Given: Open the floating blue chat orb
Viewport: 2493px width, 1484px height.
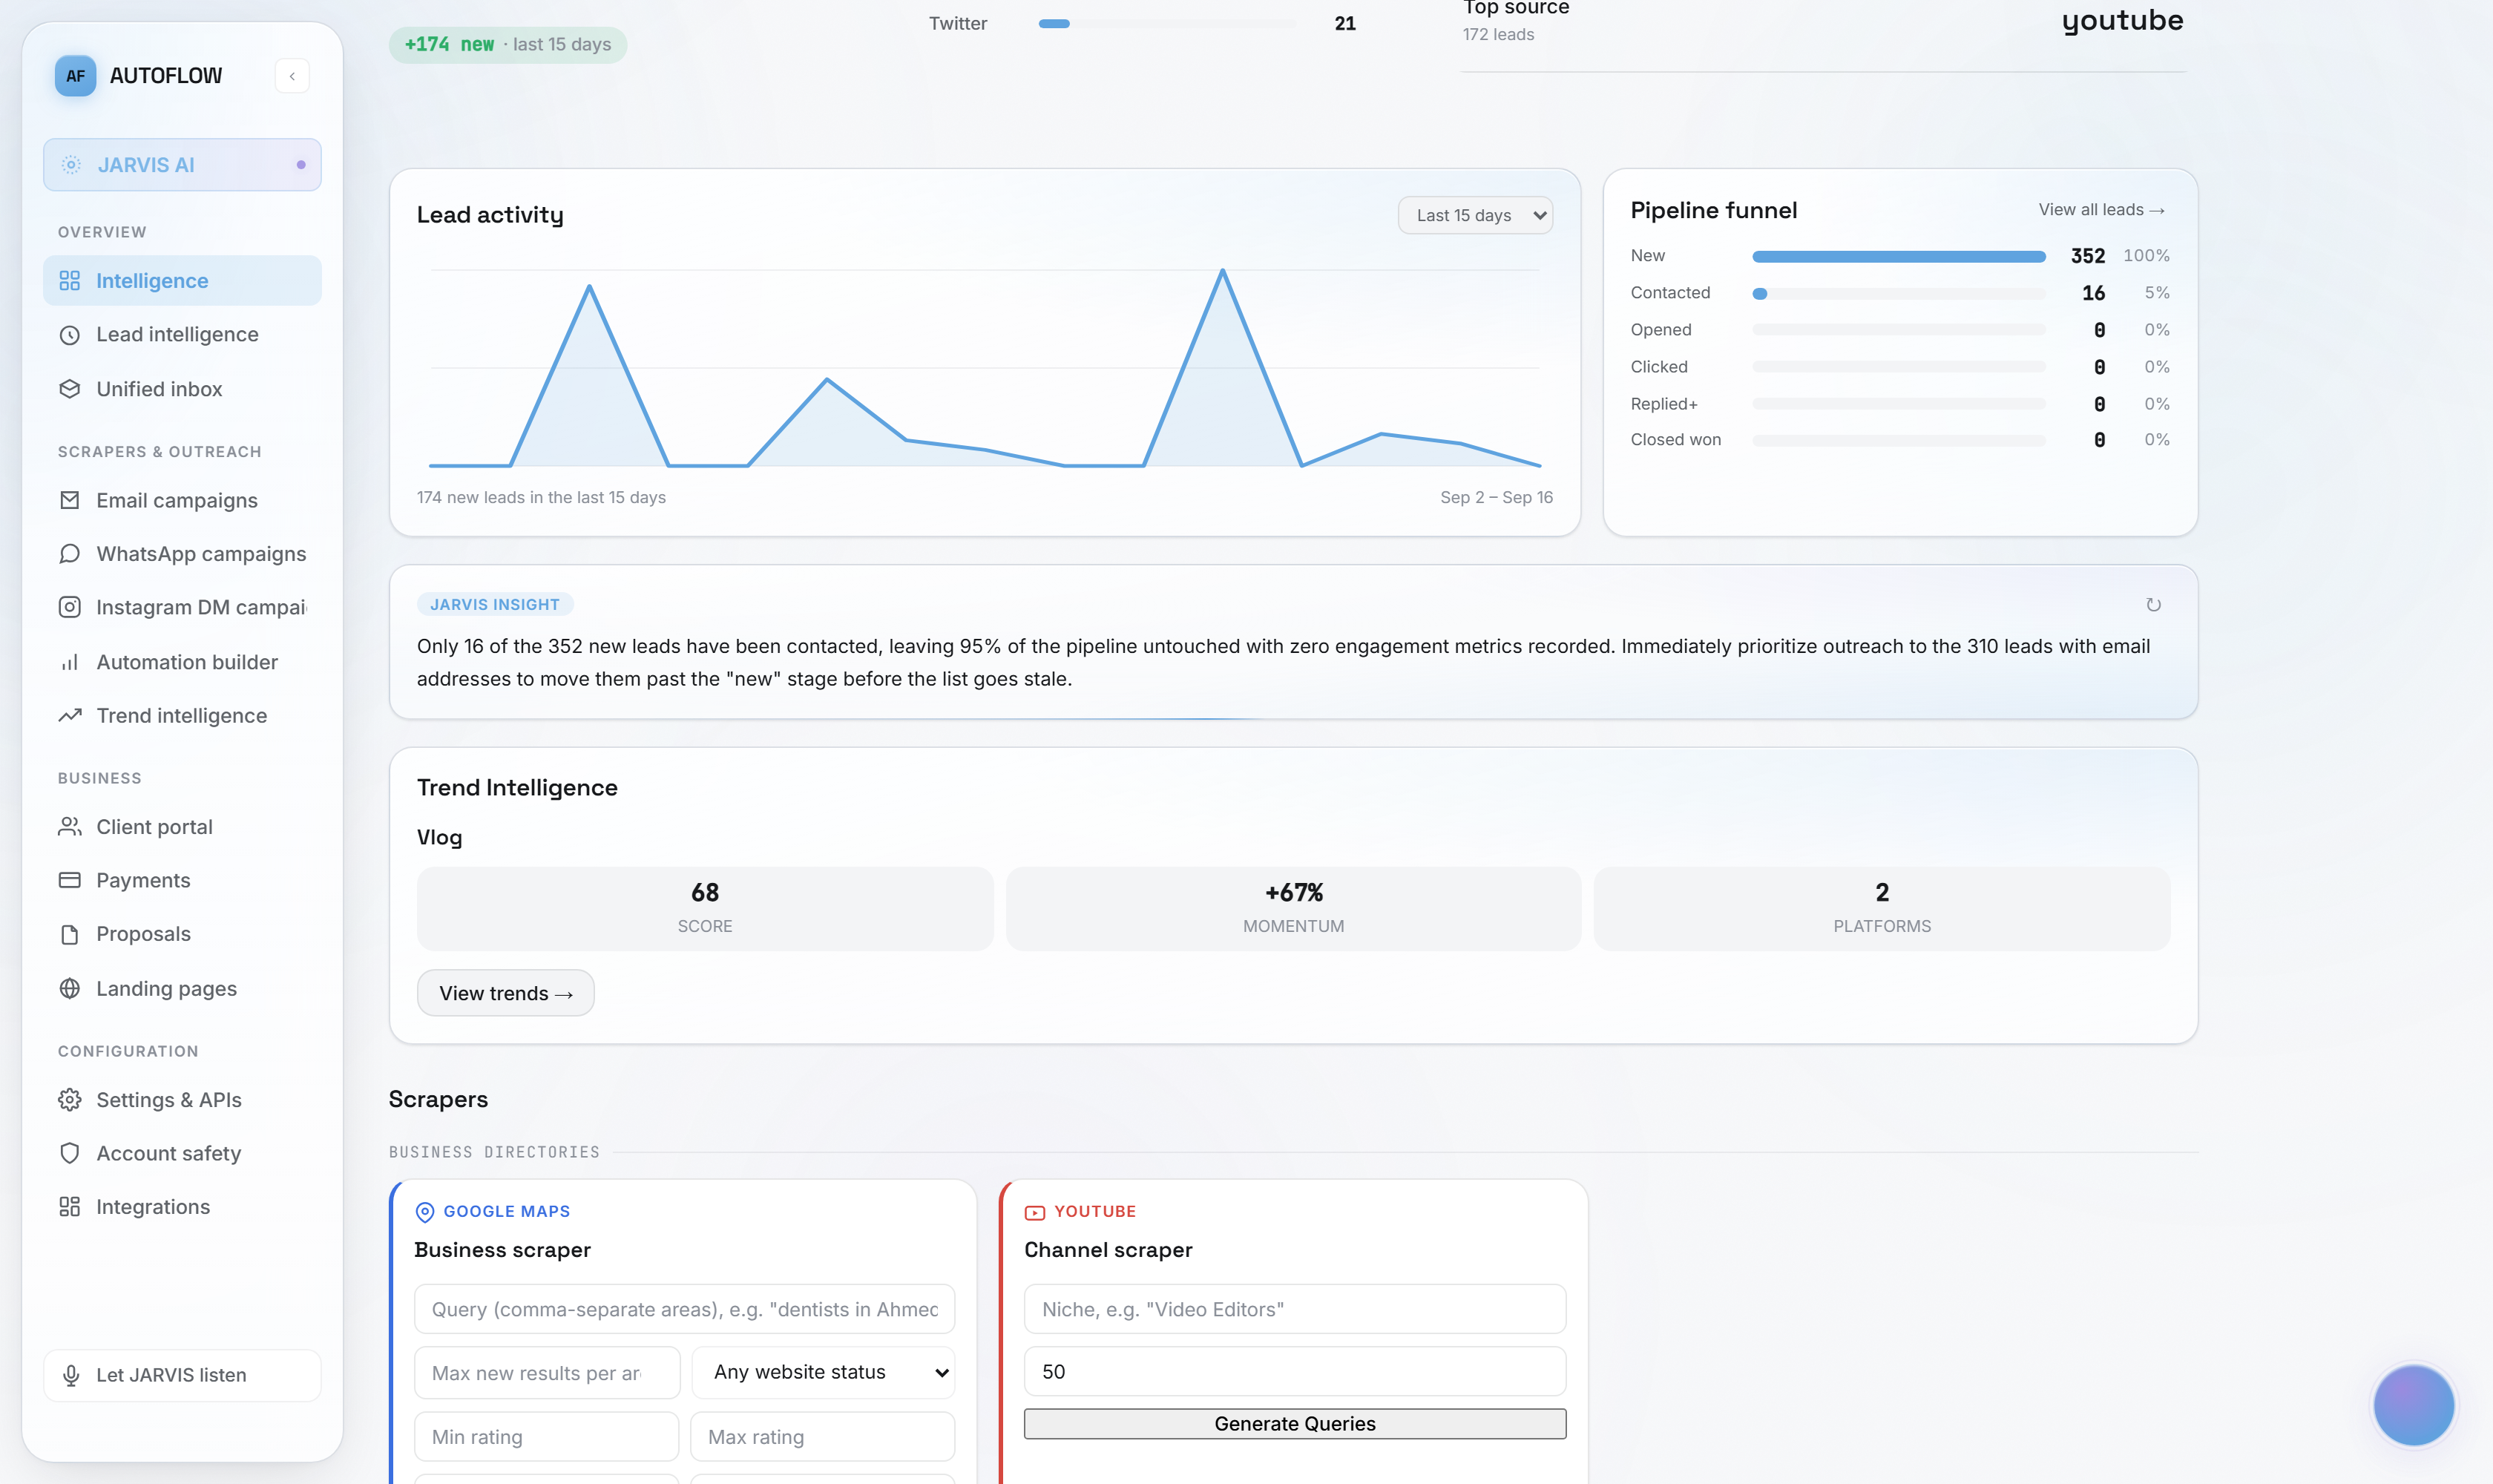Looking at the screenshot, I should (x=2414, y=1405).
